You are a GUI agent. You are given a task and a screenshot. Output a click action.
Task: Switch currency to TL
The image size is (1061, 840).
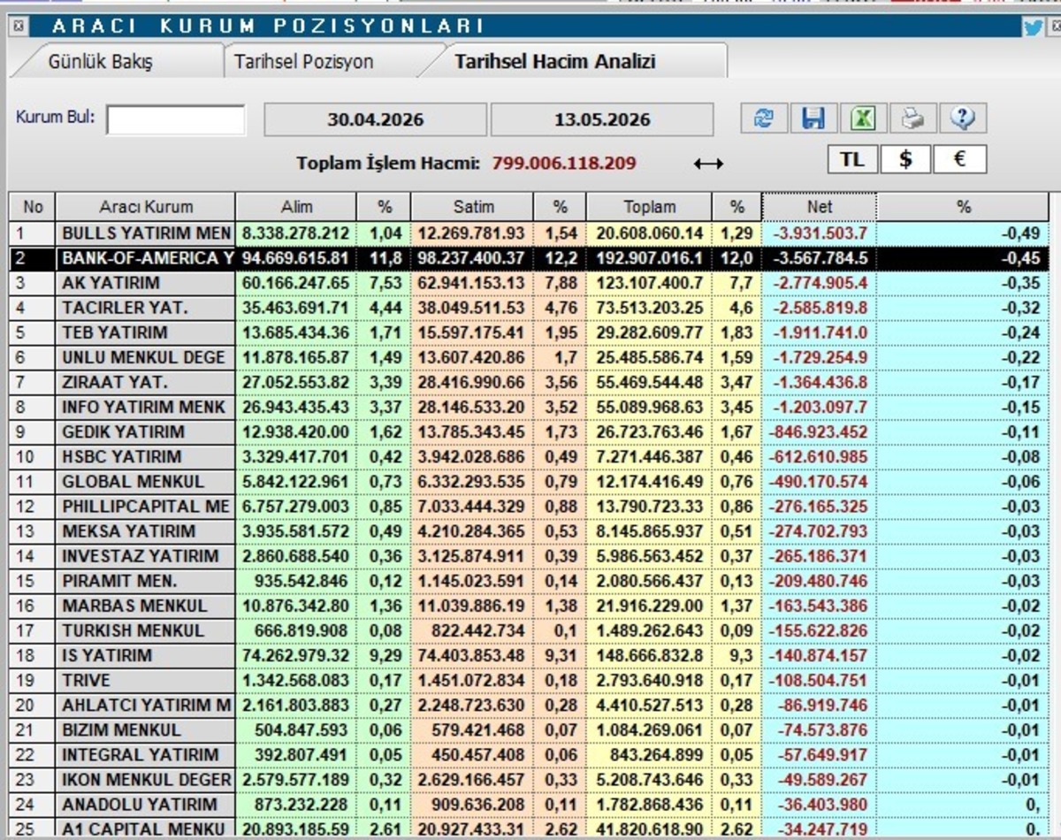852,160
